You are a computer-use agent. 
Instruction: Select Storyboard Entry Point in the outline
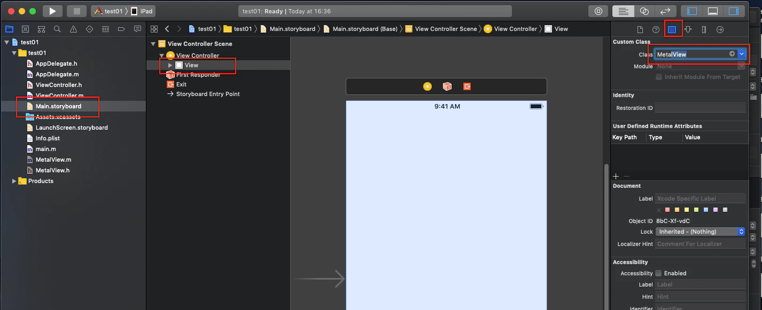coord(208,94)
